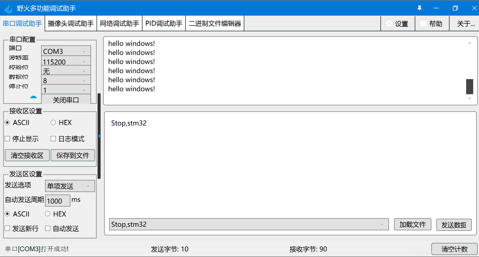Open the data bits 8 dropdown
This screenshot has width=479, height=257.
66,80
